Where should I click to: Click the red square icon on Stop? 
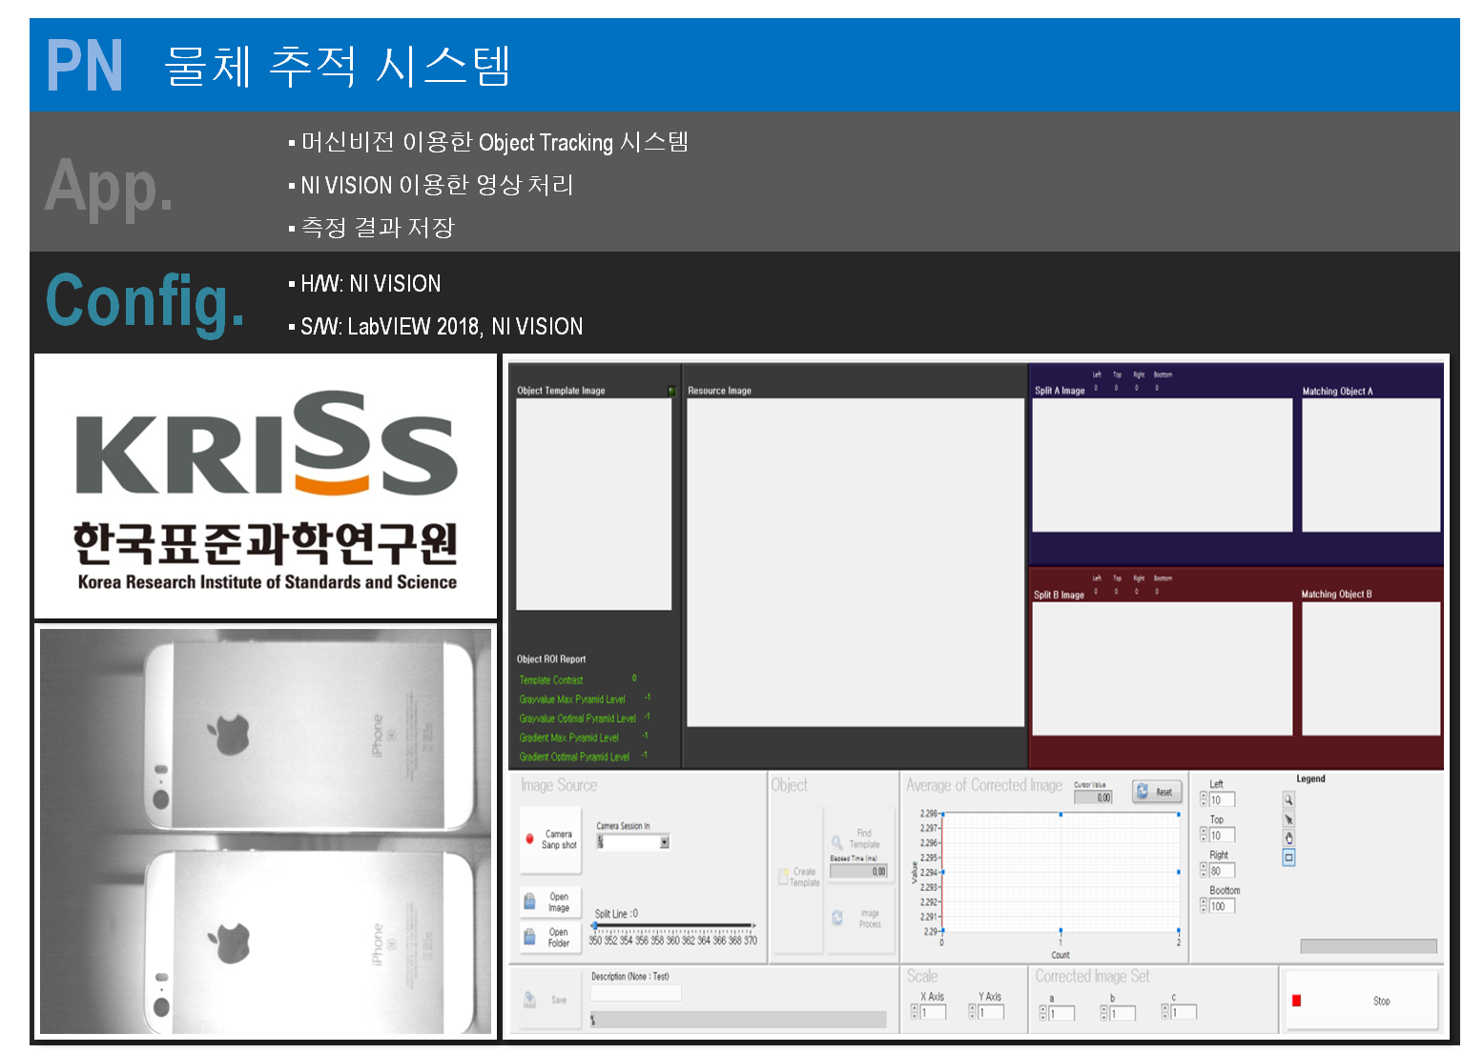(x=1296, y=1001)
